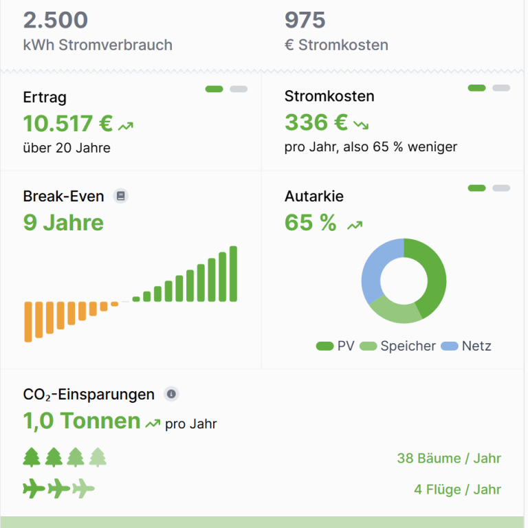Click the tallest green bar in Break-Even chart

tap(233, 274)
